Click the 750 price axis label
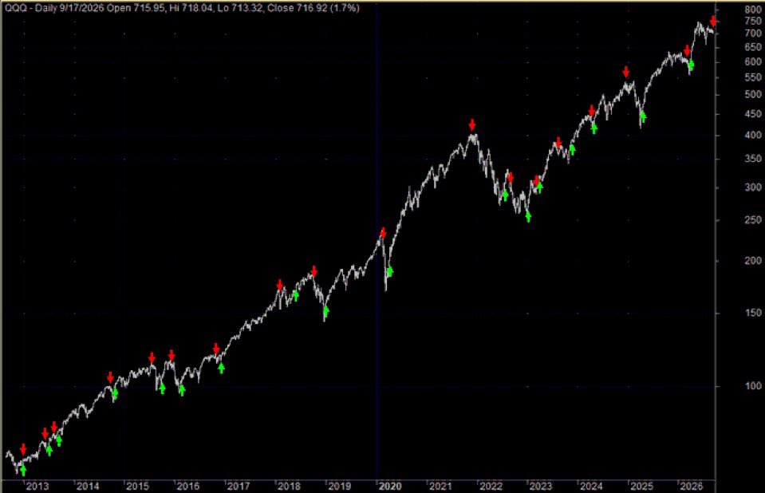Image resolution: width=765 pixels, height=493 pixels. [x=753, y=21]
